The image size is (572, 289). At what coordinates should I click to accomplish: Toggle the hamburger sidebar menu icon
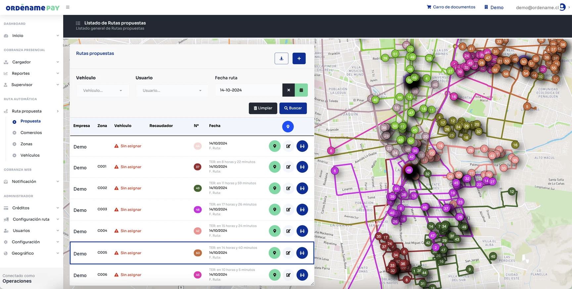(x=68, y=7)
